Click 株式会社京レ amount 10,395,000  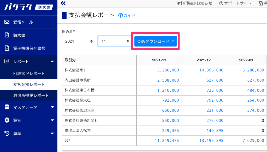pos(211,70)
